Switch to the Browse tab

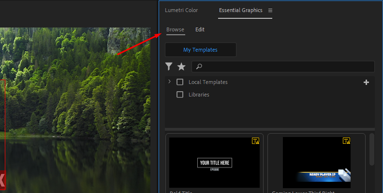(175, 29)
